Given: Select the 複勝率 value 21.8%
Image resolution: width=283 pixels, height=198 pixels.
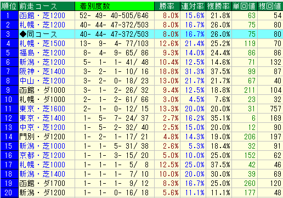Looking at the screenshot, I should pos(220,15).
